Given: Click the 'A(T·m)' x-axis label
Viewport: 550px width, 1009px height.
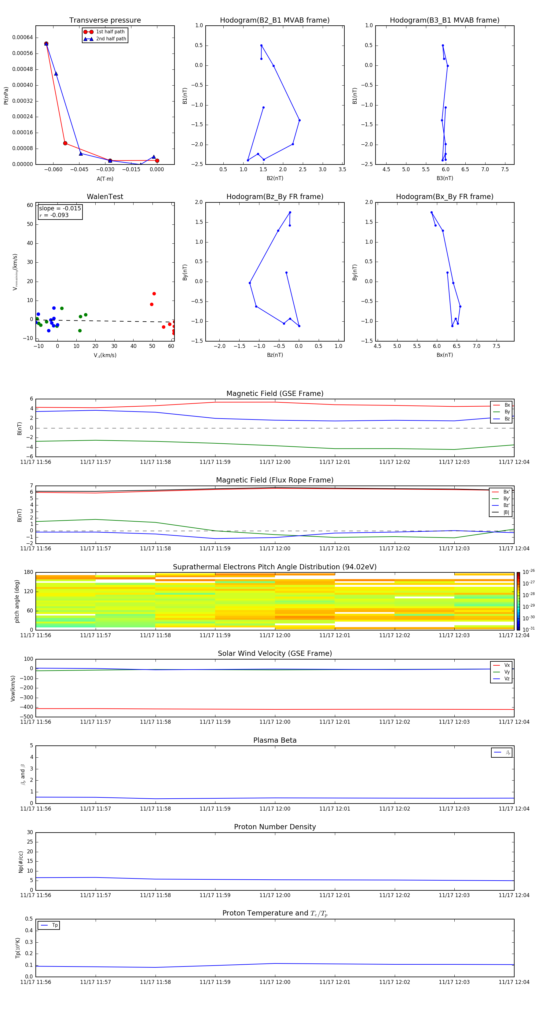Looking at the screenshot, I should [105, 179].
